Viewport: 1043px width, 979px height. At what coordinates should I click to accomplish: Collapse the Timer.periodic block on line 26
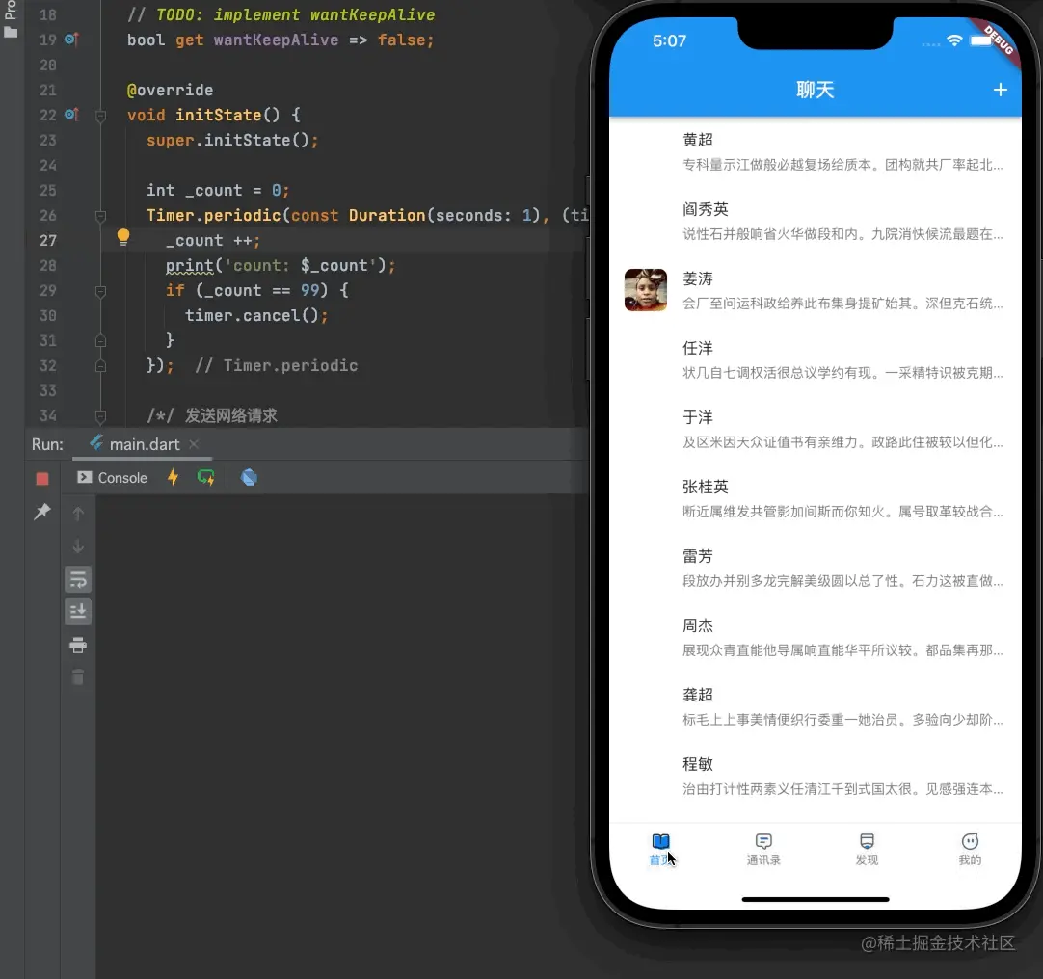click(x=101, y=216)
